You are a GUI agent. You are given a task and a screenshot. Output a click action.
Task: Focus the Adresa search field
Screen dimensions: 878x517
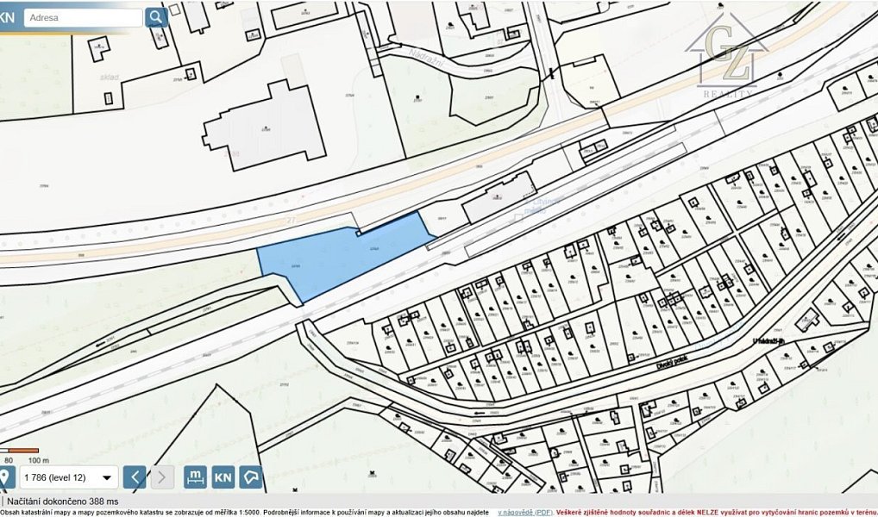[83, 17]
